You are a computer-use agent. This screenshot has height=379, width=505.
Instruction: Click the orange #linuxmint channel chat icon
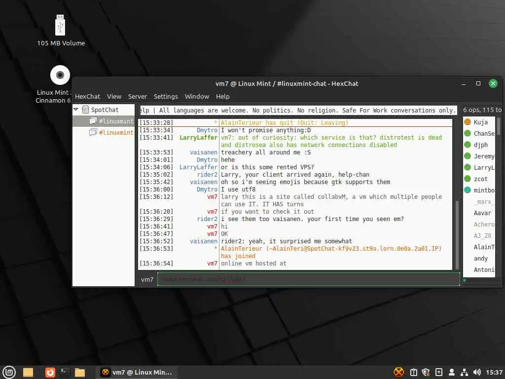coord(93,132)
